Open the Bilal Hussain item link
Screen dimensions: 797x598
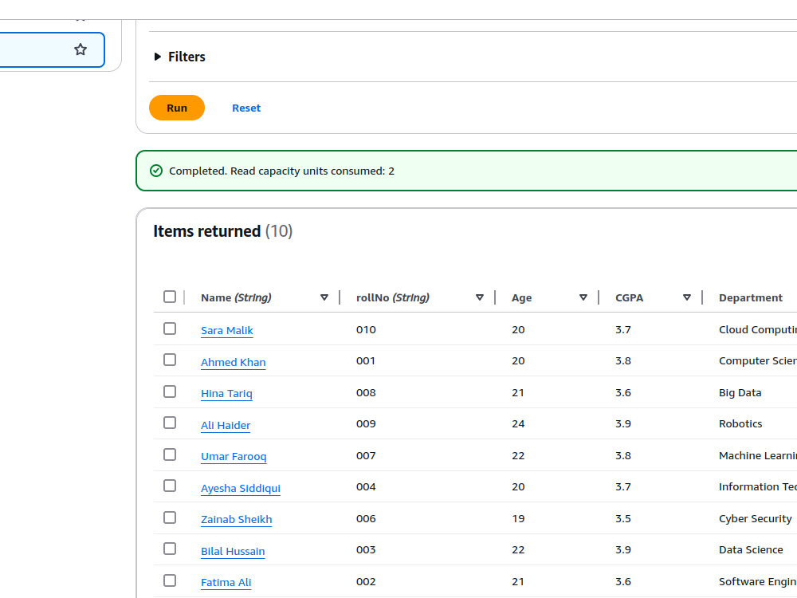click(233, 551)
